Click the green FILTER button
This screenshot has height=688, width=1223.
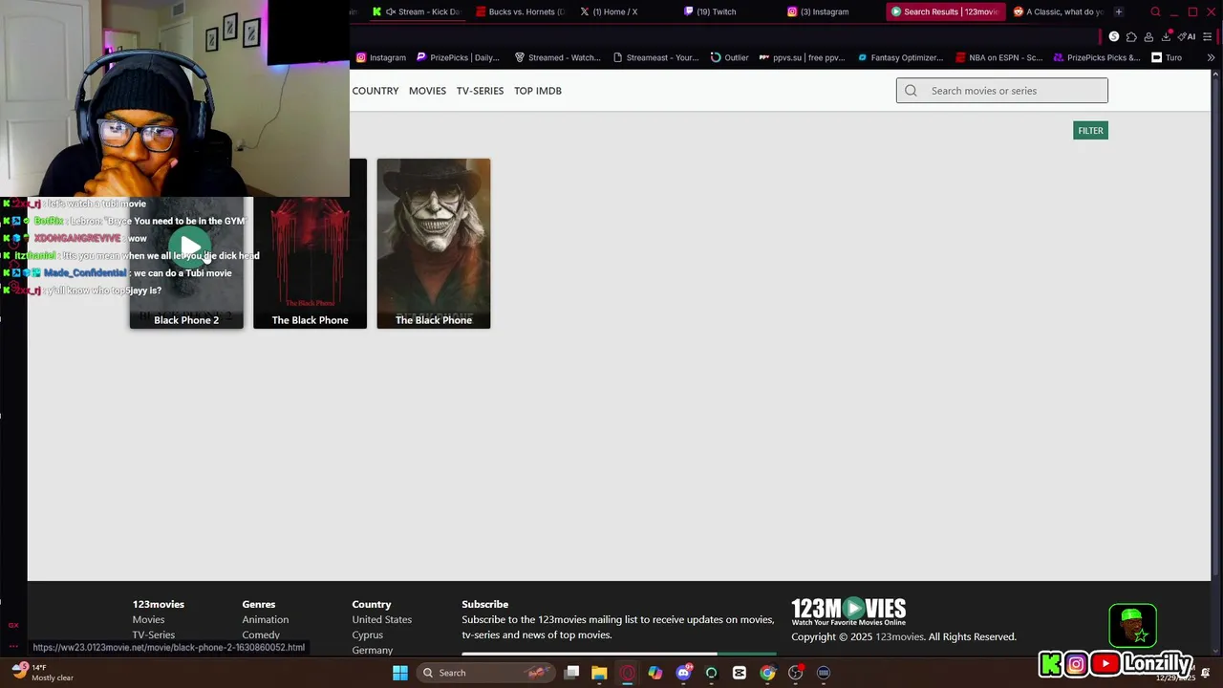(x=1090, y=131)
